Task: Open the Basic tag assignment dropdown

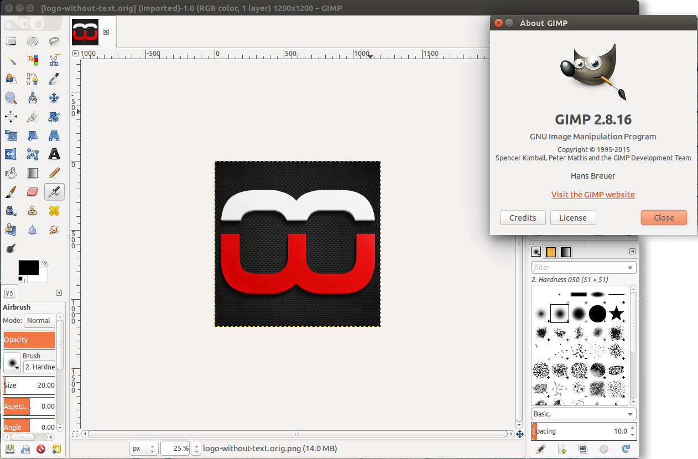Action: pos(584,414)
